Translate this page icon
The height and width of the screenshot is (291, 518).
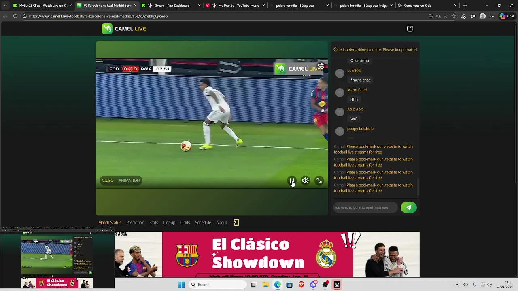coord(438,16)
